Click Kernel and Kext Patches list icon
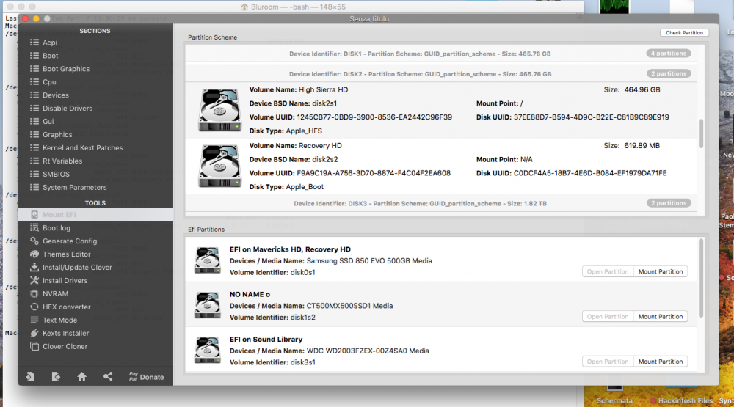This screenshot has height=407, width=734. (x=34, y=147)
